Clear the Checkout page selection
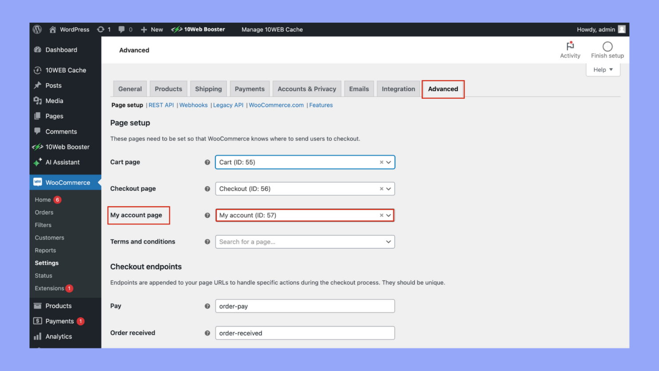Image resolution: width=659 pixels, height=371 pixels. pos(381,188)
